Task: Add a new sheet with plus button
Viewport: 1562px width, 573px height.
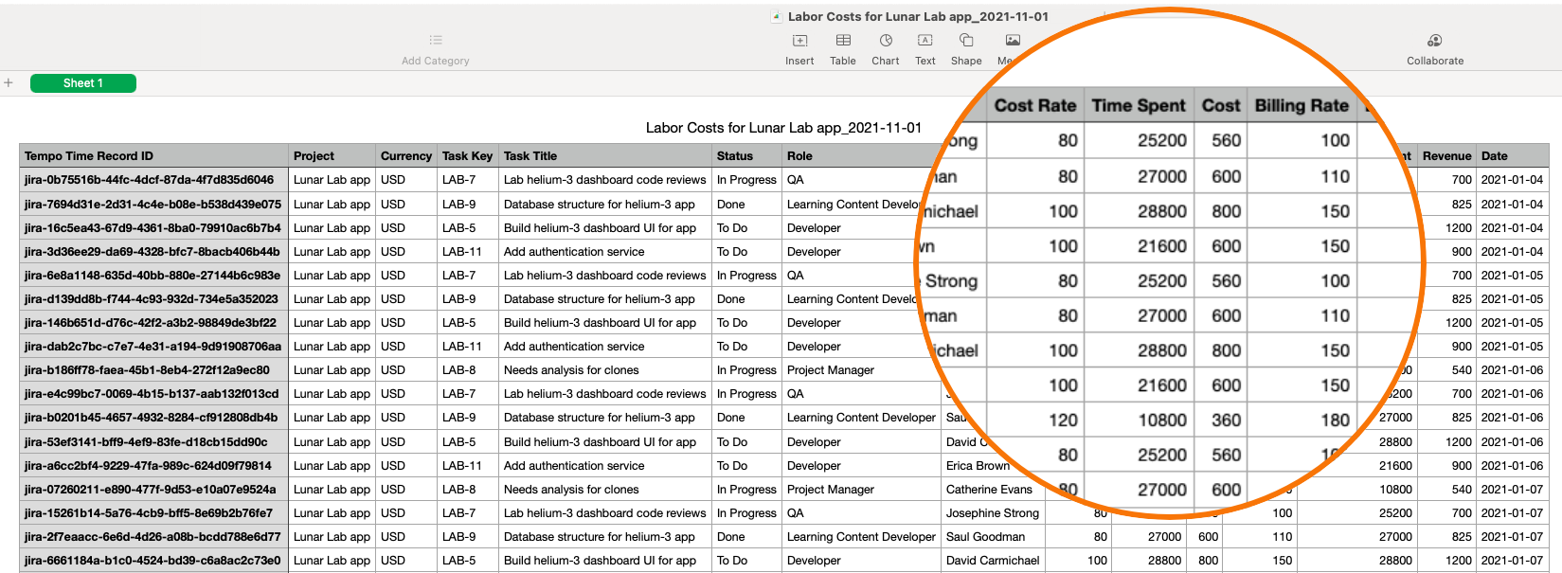Action: tap(9, 83)
